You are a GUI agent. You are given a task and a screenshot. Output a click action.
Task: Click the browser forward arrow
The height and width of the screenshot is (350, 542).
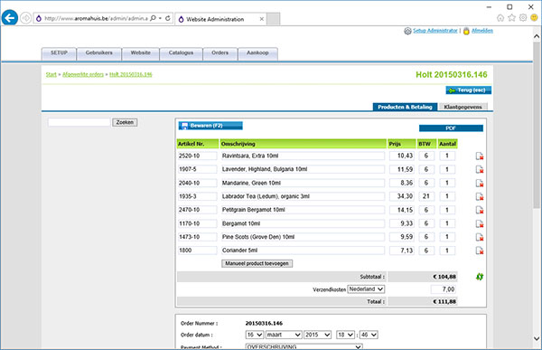[25, 18]
